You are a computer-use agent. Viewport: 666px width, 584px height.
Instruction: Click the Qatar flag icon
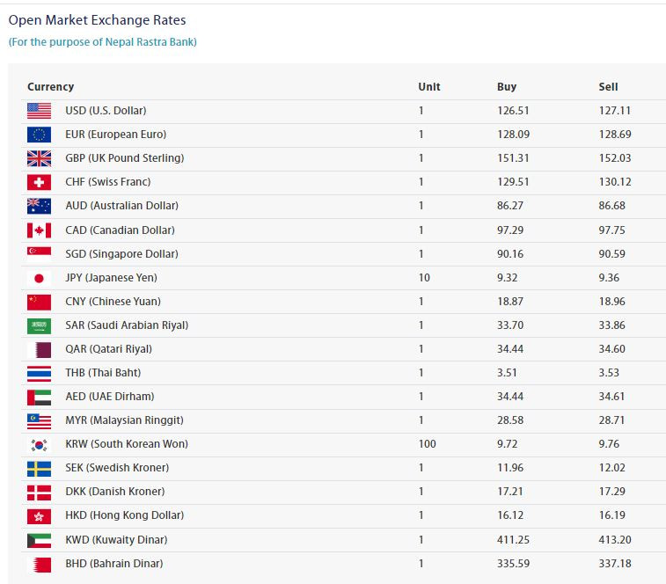click(x=39, y=349)
